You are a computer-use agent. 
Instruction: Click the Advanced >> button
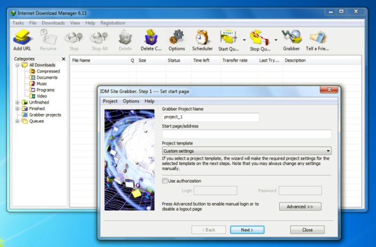coord(300,206)
